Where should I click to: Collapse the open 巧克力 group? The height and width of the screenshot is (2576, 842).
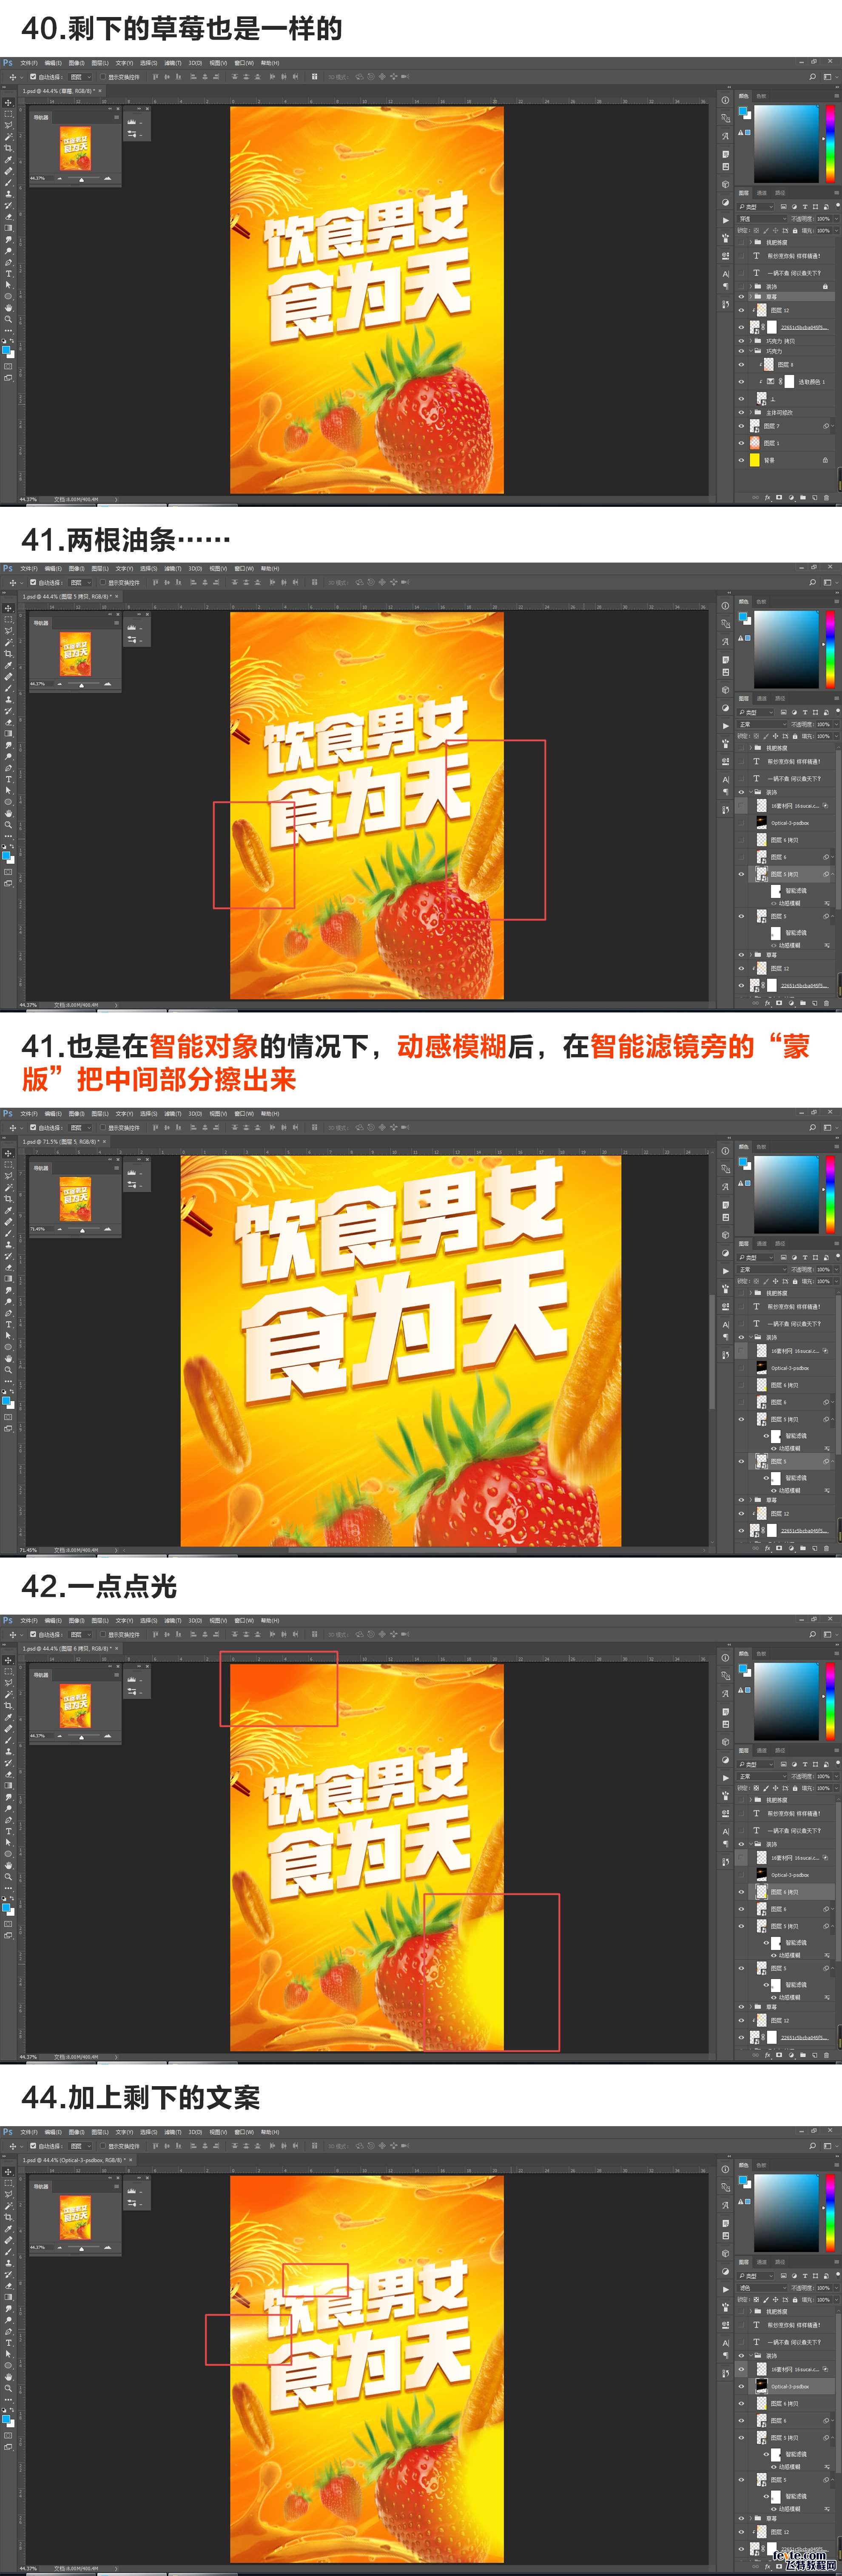pos(751,351)
